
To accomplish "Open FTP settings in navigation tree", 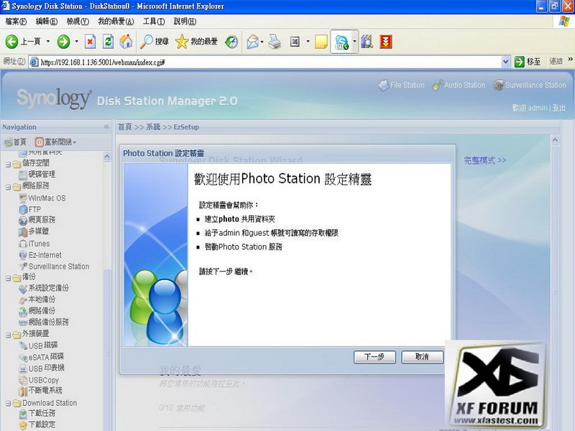I will coord(29,209).
